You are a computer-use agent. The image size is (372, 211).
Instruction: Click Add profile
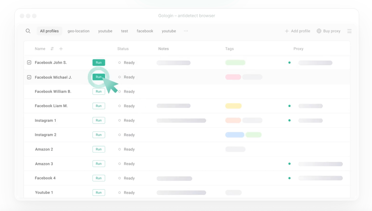298,31
